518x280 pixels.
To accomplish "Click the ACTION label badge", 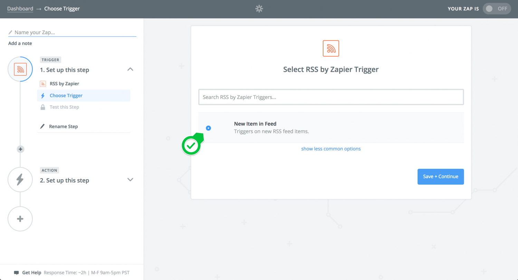I will point(49,170).
